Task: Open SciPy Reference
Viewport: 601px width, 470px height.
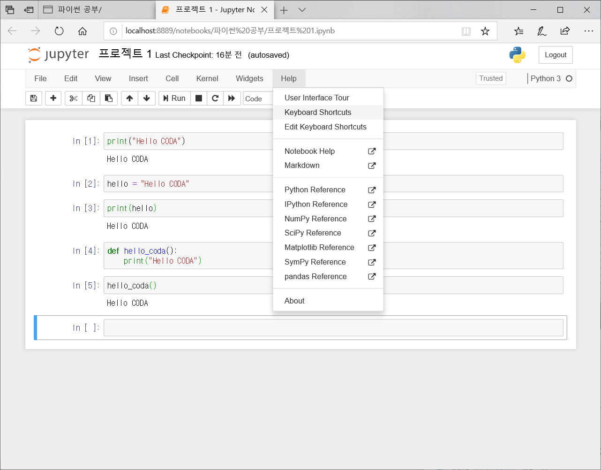Action: coord(328,233)
